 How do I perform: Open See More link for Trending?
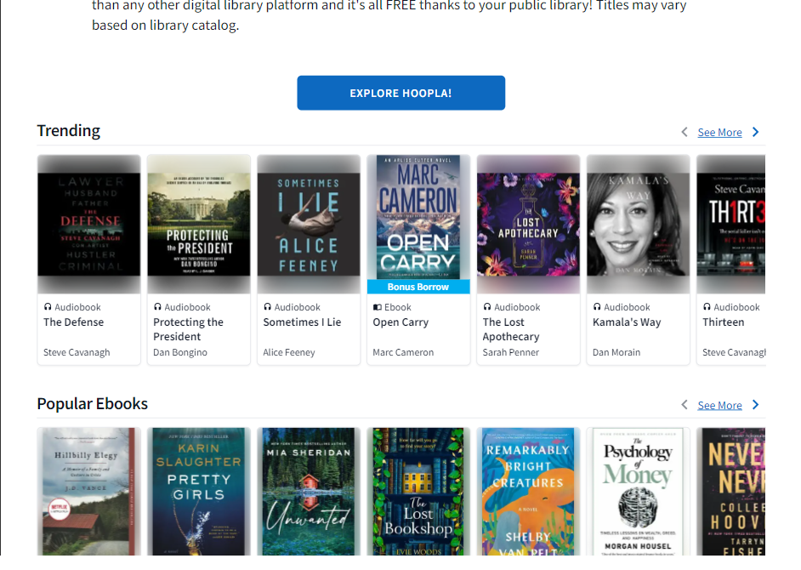(x=719, y=133)
